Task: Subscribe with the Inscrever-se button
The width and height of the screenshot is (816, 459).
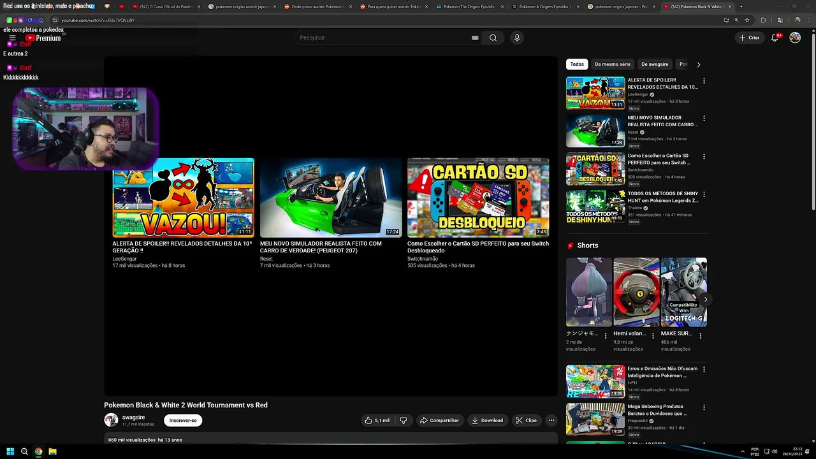Action: (x=183, y=420)
